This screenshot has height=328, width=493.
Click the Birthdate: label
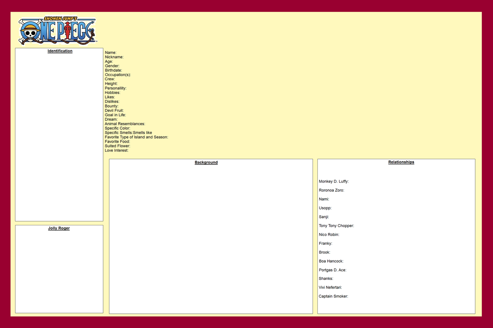pyautogui.click(x=113, y=70)
